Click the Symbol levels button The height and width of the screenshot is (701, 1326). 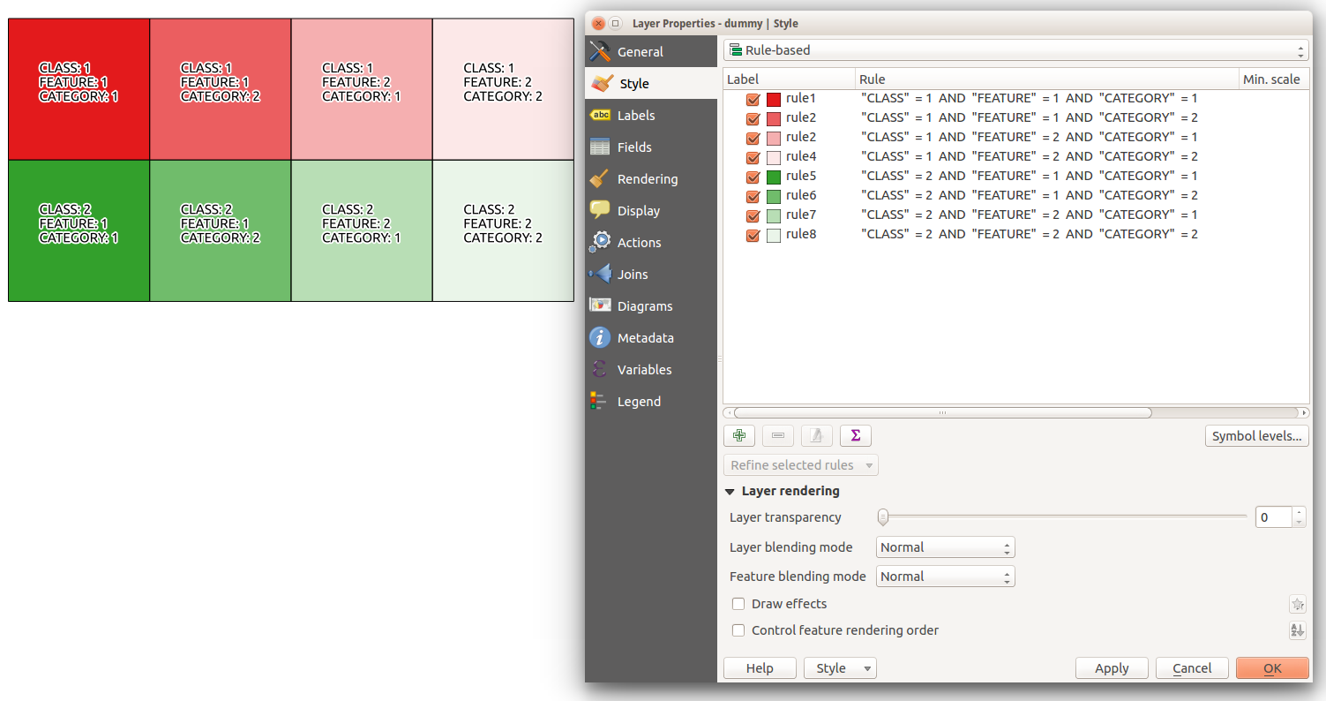1256,436
